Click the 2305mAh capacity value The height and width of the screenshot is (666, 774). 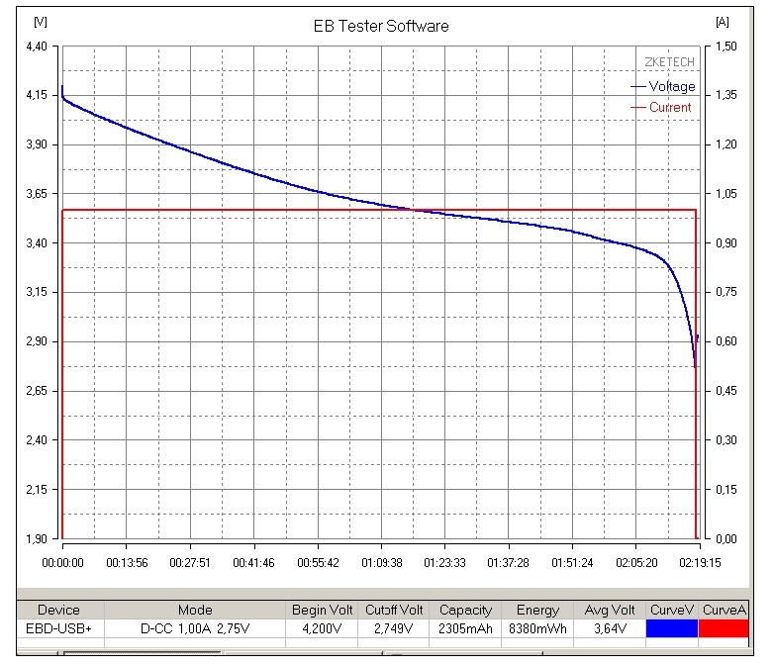[465, 627]
